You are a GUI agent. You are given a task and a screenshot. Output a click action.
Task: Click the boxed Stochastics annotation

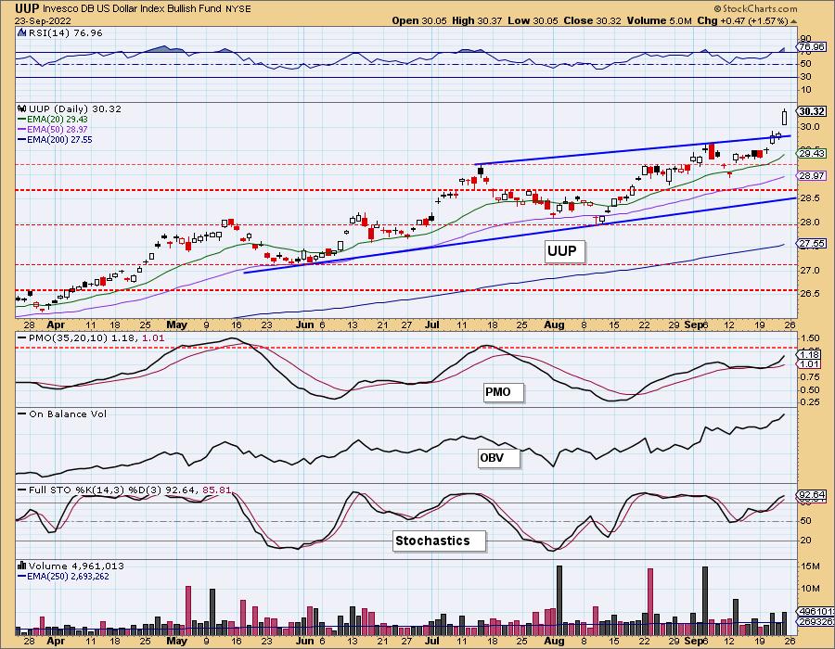pyautogui.click(x=439, y=541)
